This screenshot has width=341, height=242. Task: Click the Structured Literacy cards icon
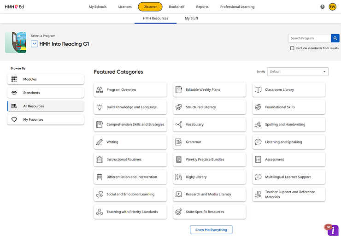[178, 107]
